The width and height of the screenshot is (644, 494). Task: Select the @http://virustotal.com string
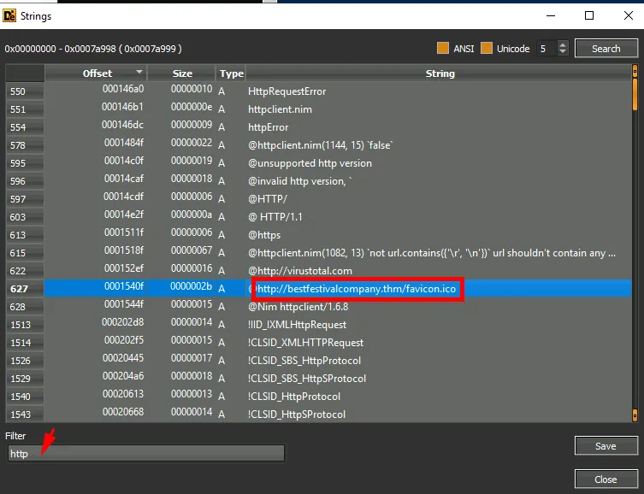pos(300,271)
